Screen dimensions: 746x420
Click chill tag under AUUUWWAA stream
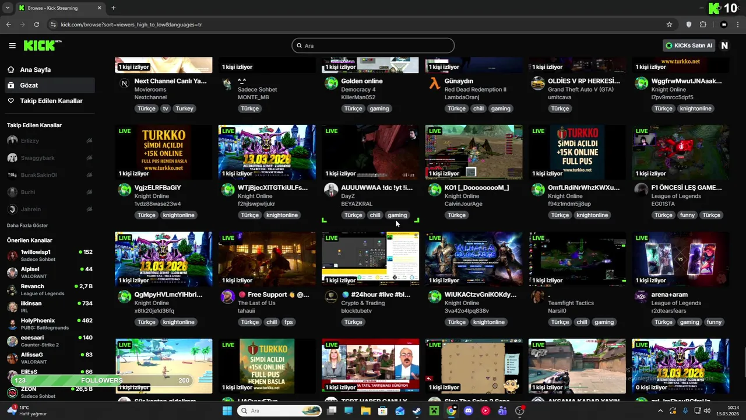coord(375,215)
